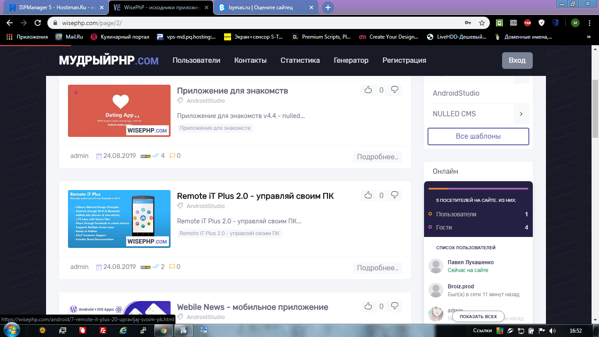Screen dimensions: 599x337
Task: Expand NULLED CMS category arrow
Action: pos(521,114)
